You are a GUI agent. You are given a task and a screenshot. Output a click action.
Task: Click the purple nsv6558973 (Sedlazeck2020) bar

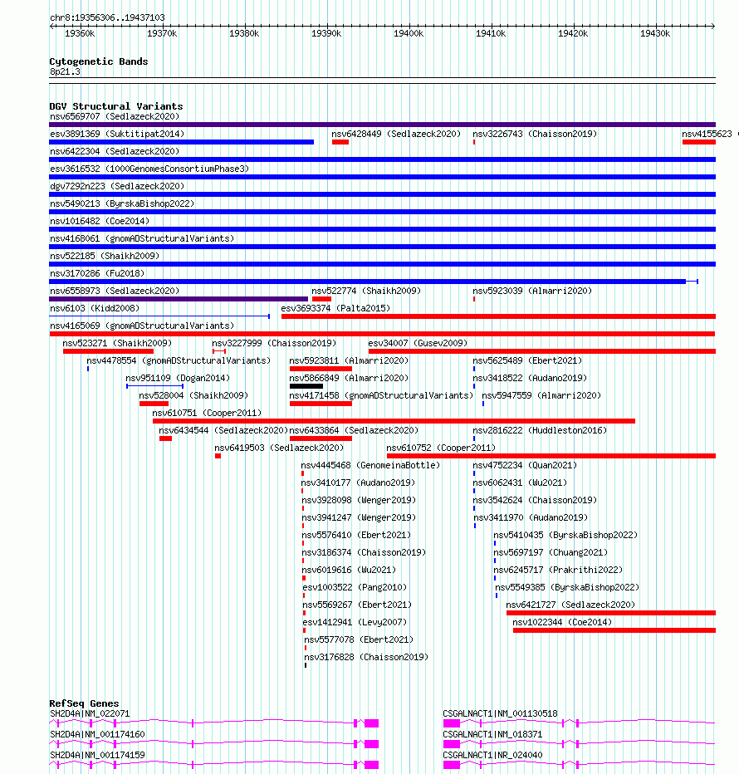pos(179,299)
